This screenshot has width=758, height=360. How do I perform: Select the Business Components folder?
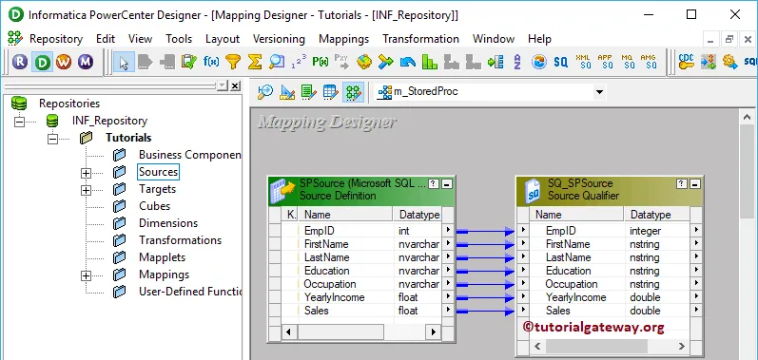coord(189,155)
